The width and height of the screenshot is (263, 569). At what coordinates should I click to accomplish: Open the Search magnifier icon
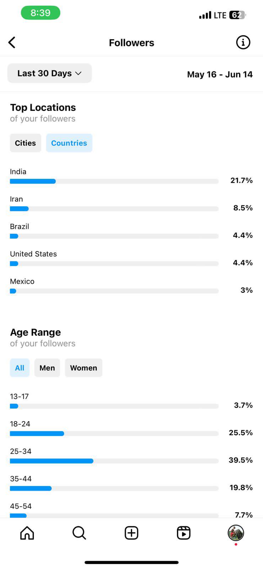pyautogui.click(x=79, y=533)
